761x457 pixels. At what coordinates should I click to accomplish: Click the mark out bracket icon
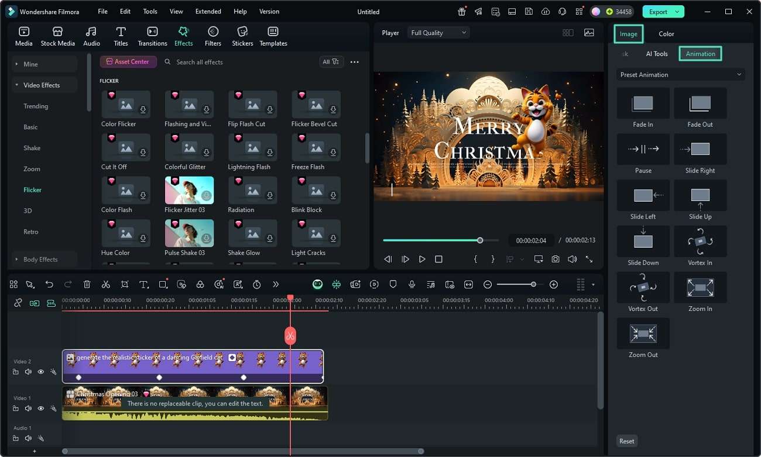pos(493,259)
